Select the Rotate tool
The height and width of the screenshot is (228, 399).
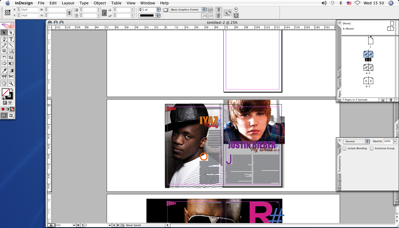[x=4, y=57]
